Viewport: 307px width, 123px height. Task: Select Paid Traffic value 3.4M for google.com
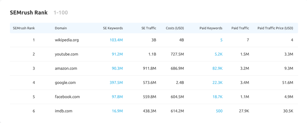point(245,83)
